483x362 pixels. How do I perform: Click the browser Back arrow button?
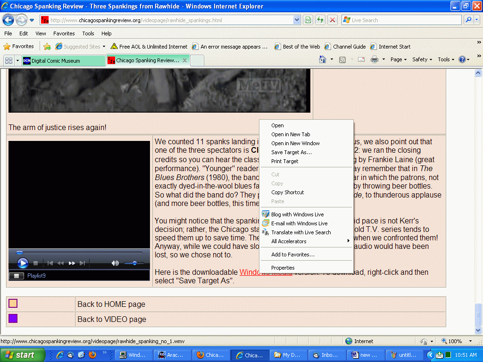[x=8, y=20]
